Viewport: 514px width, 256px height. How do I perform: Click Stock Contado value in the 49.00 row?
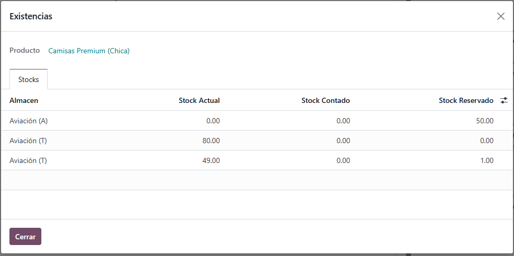pos(343,160)
